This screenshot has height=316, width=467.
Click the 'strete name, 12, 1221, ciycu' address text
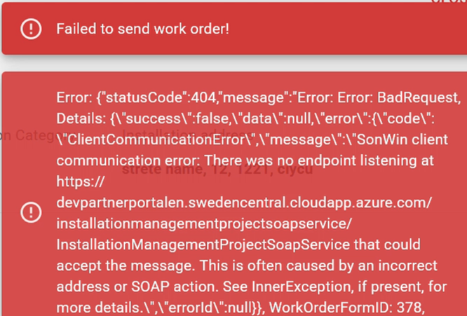click(x=217, y=170)
